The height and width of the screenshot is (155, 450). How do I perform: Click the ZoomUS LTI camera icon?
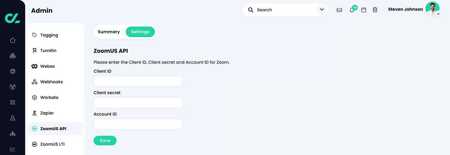(34, 144)
